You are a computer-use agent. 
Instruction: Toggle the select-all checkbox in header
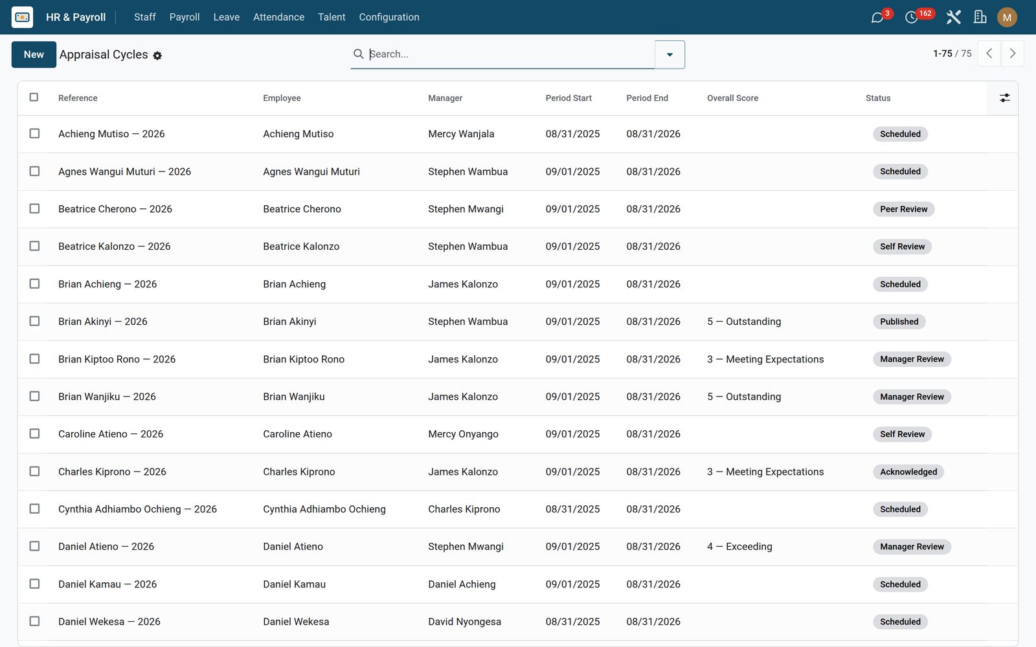point(34,97)
